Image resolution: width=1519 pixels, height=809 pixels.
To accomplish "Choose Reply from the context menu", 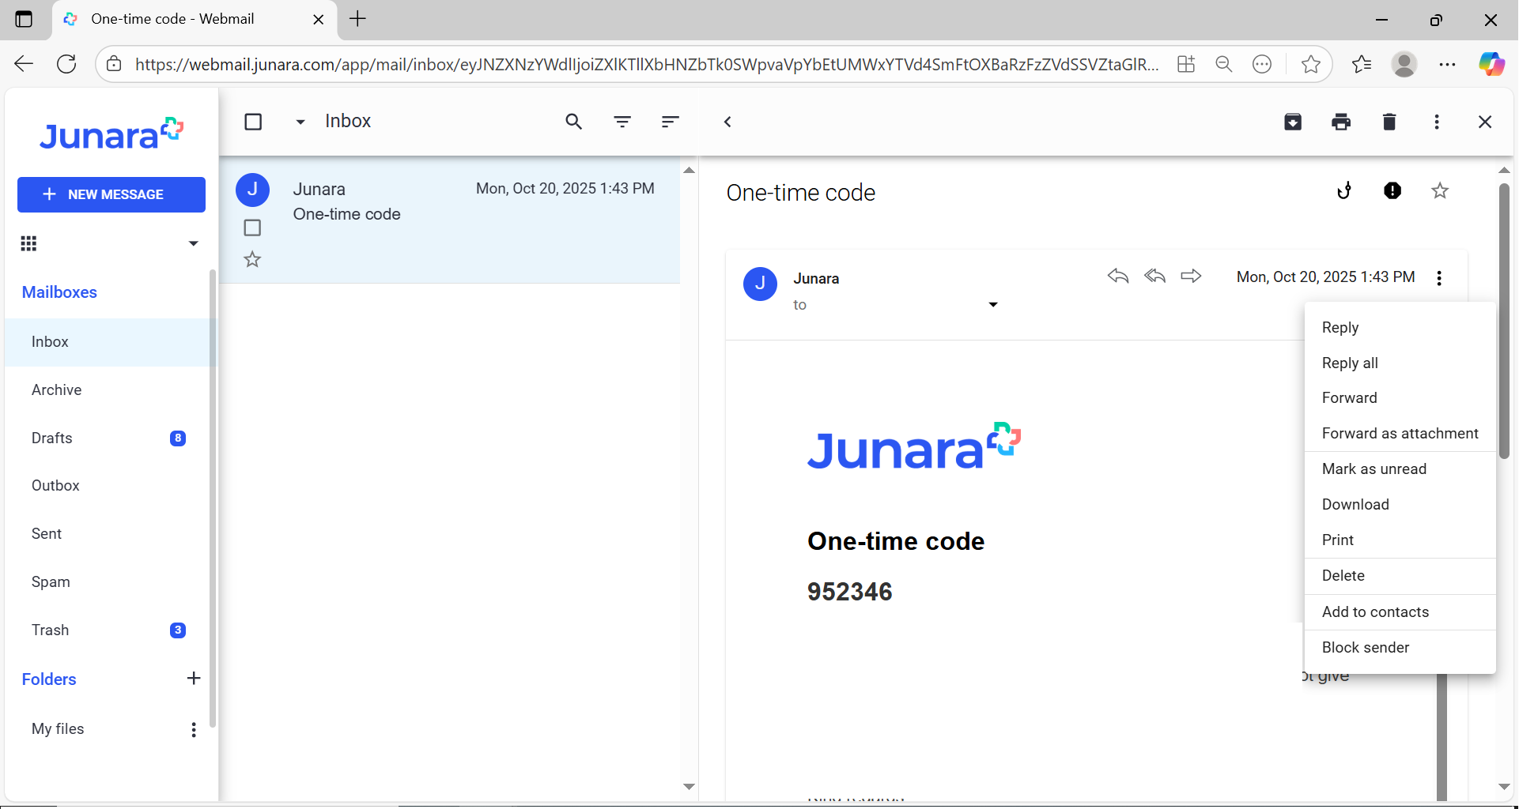I will (x=1400, y=327).
